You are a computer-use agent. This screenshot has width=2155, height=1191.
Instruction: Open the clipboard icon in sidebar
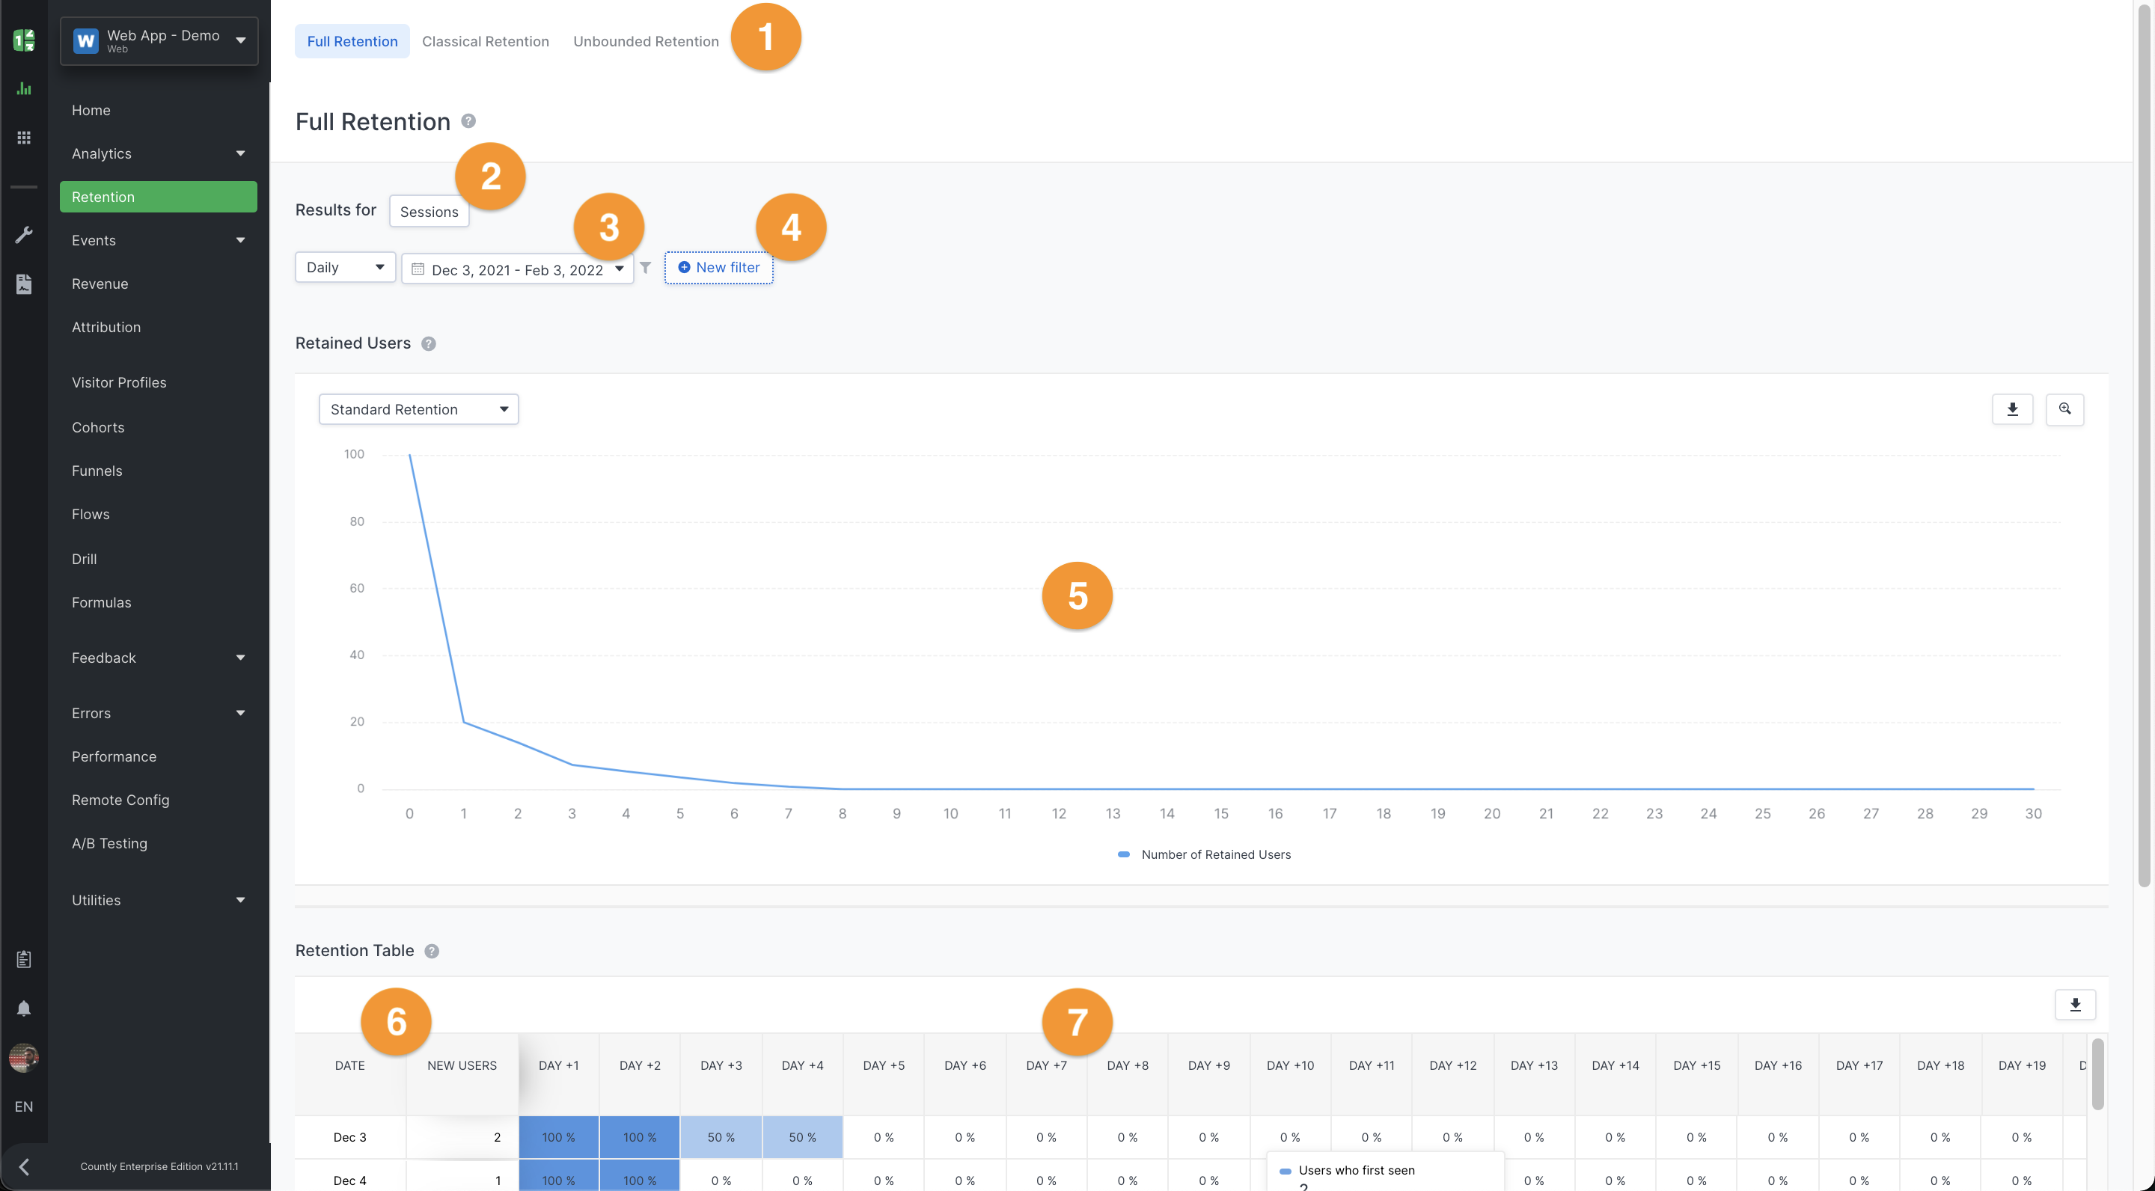[x=23, y=959]
